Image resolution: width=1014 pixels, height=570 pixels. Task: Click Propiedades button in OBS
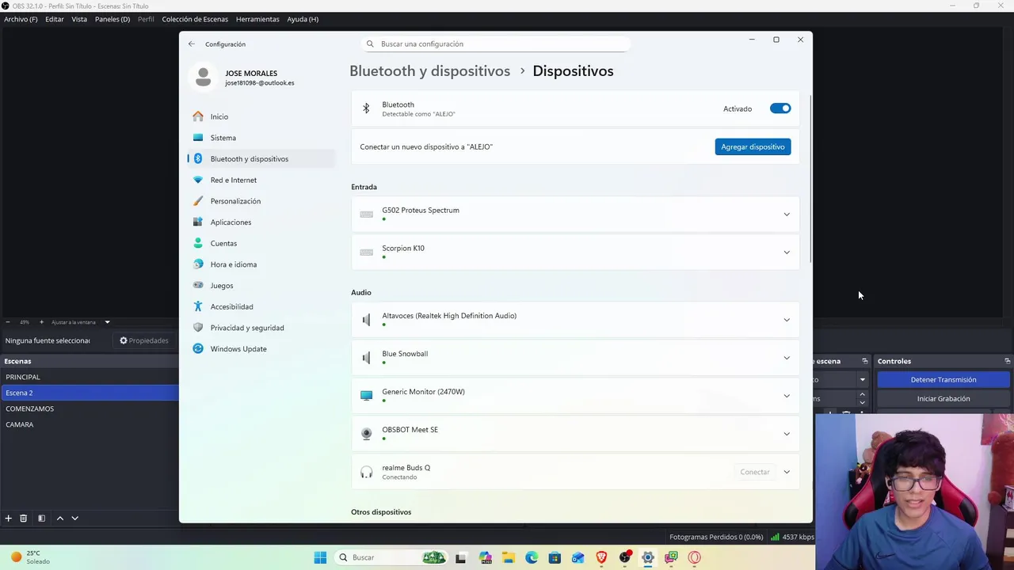click(x=144, y=340)
